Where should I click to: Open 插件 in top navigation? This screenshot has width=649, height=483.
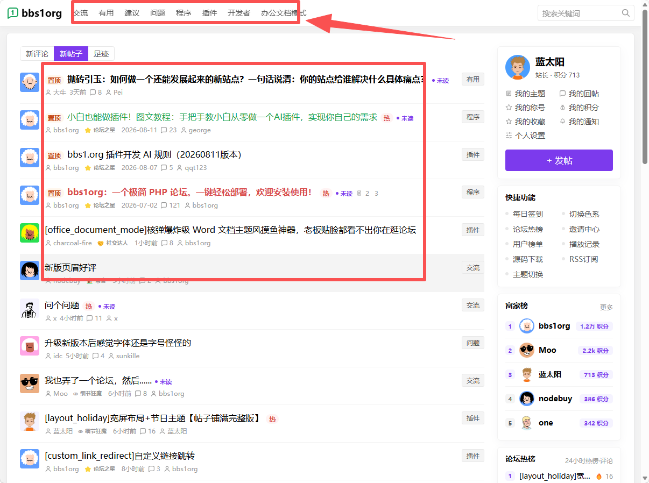209,13
